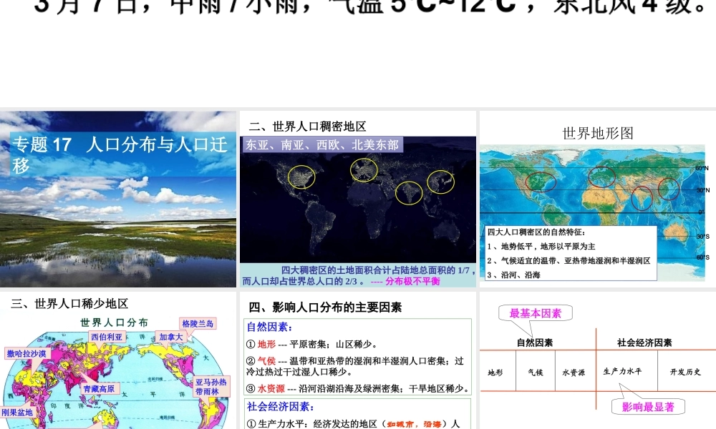Click the red 水资源 word in bullet ③
The height and width of the screenshot is (429, 716).
coord(271,388)
